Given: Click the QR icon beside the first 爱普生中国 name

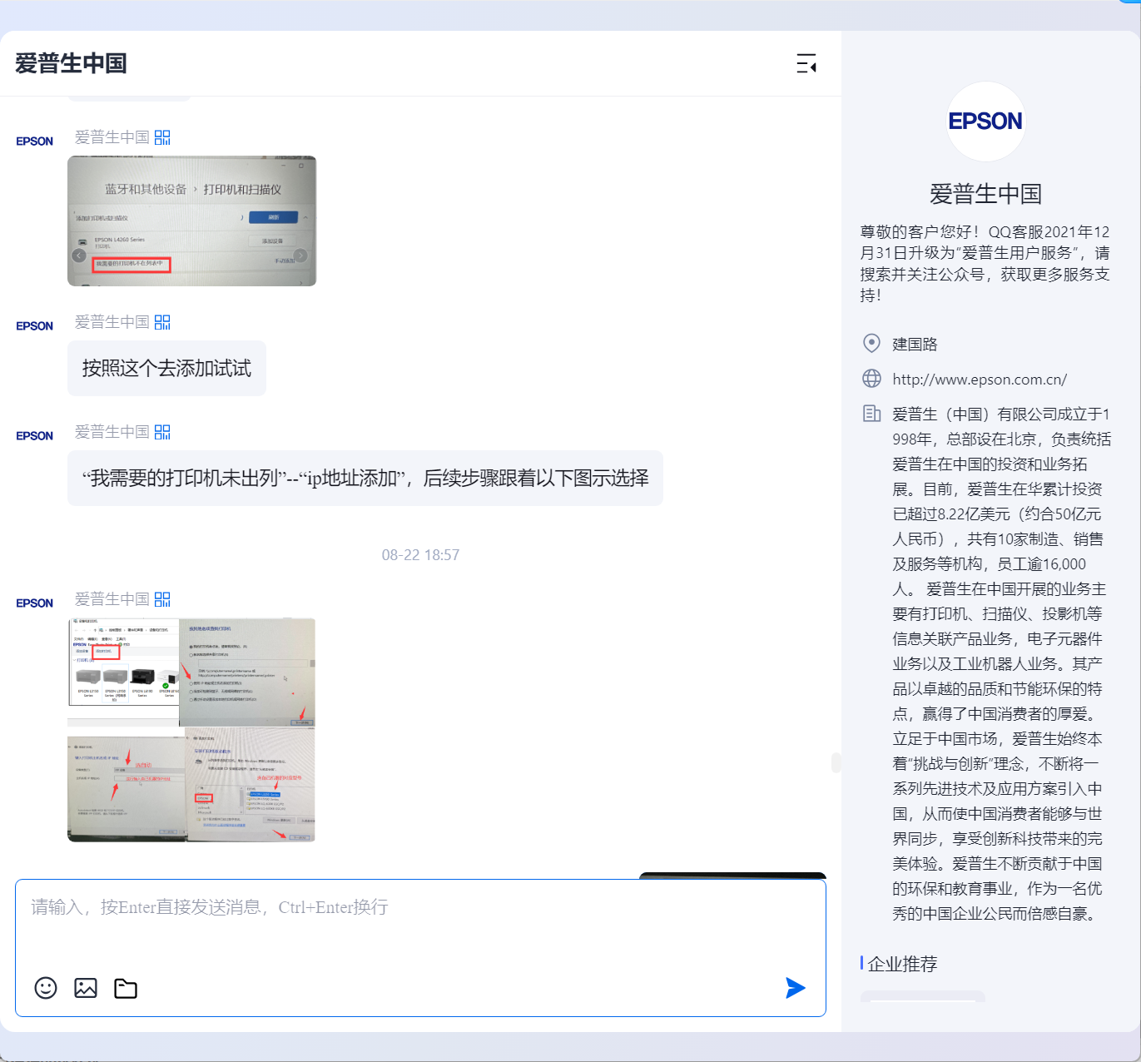Looking at the screenshot, I should pos(162,137).
